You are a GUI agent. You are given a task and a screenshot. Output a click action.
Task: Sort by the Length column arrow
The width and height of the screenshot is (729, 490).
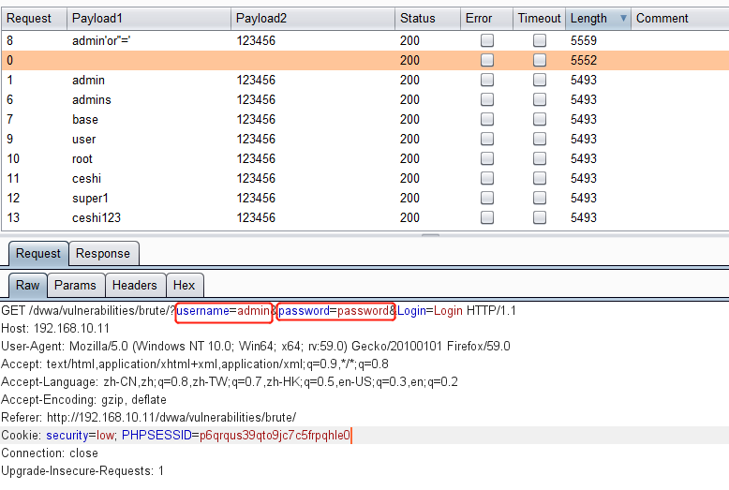pos(623,19)
